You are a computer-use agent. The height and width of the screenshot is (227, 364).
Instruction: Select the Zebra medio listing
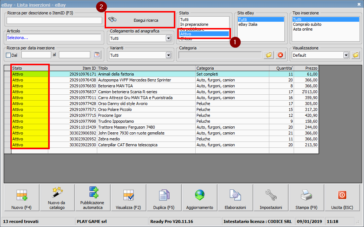pos(146,139)
